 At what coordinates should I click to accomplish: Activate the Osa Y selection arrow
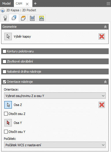coord(8,123)
